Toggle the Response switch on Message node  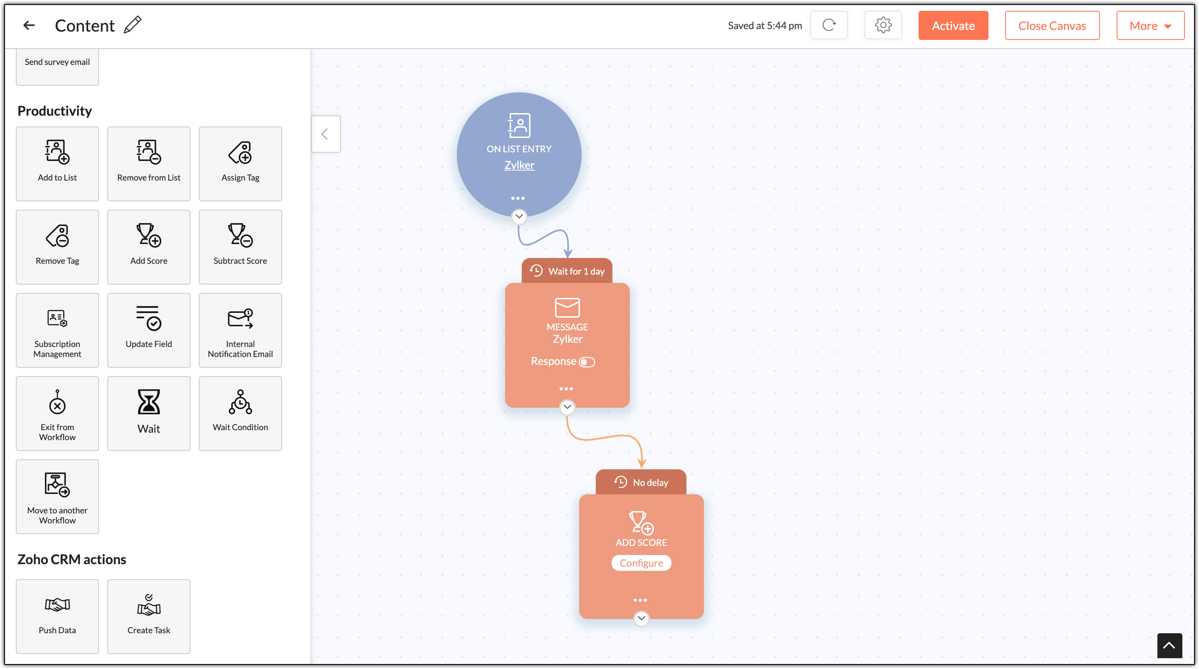[x=587, y=362]
